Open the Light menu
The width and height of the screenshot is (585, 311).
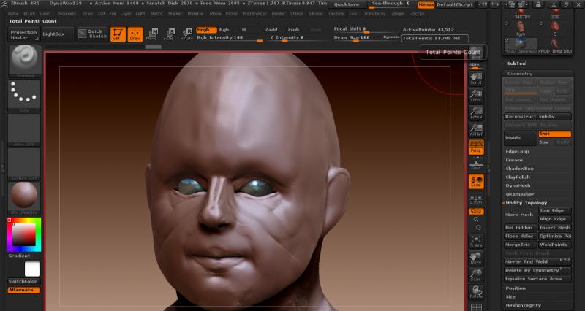click(140, 13)
